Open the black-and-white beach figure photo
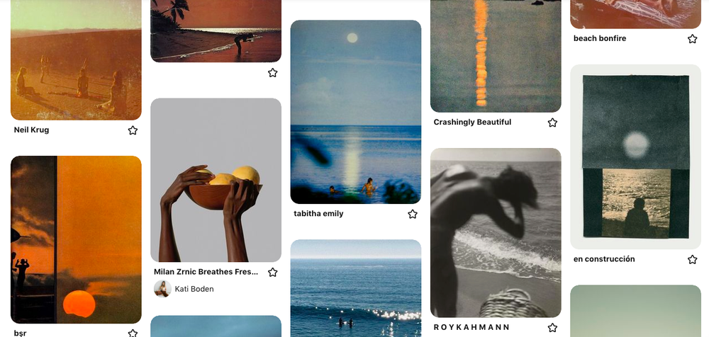 (x=496, y=233)
